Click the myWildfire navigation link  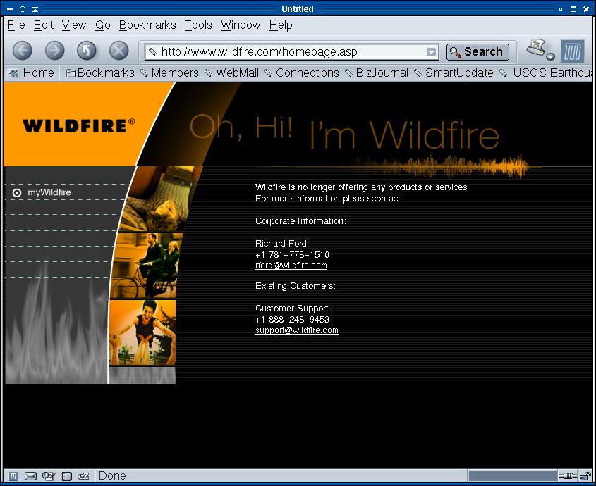point(49,192)
